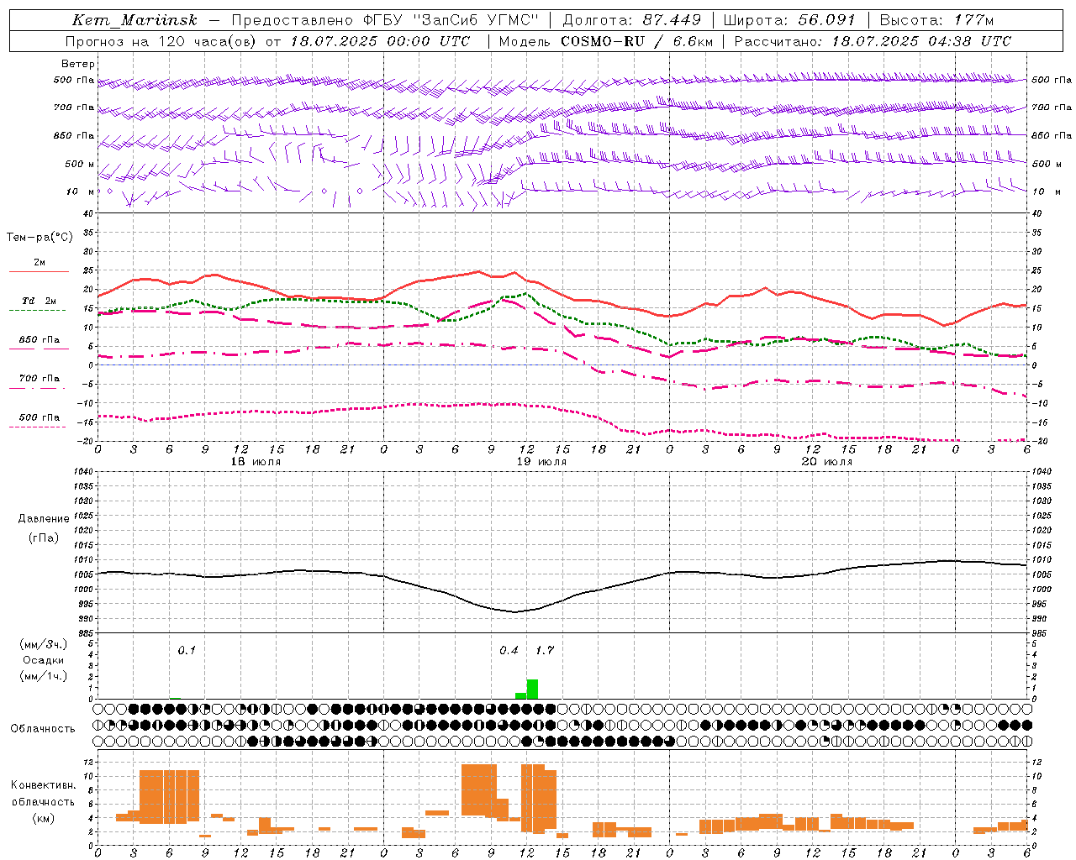Click the 500 гПа temperature legend entry

(x=40, y=417)
